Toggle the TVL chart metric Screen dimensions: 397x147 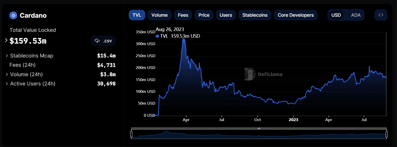click(137, 15)
